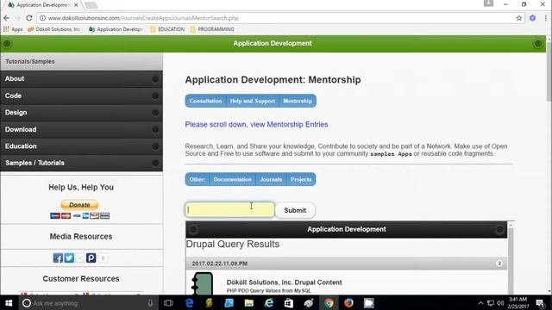The width and height of the screenshot is (552, 310).
Task: Open Task View on taskbar
Action: pos(168,303)
